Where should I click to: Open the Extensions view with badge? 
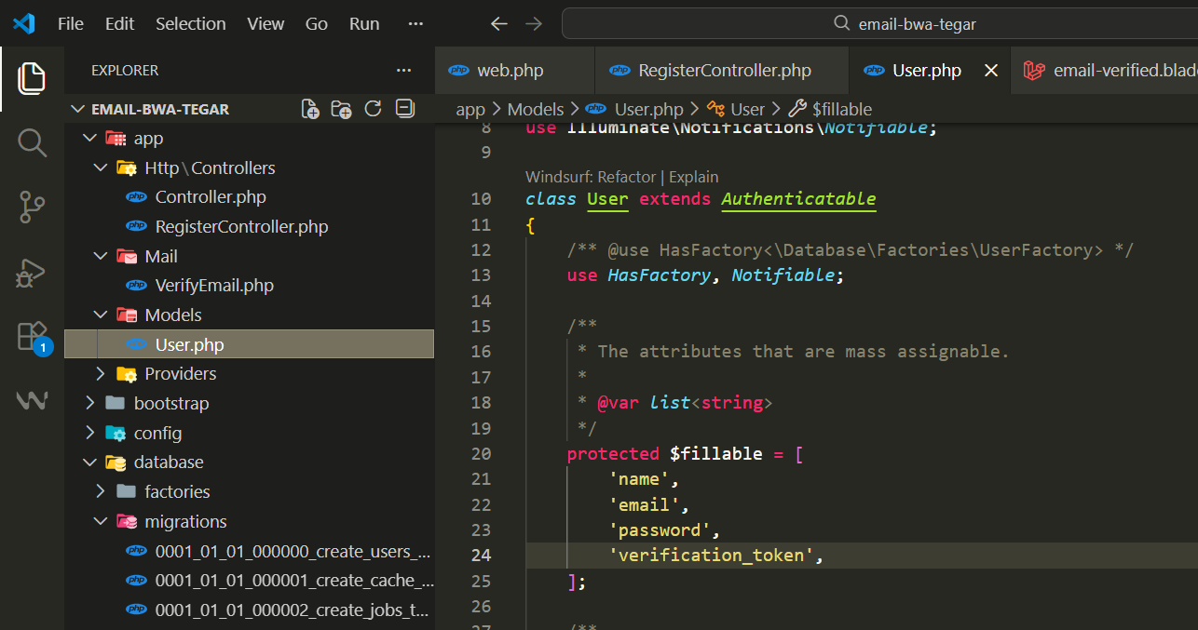[32, 336]
